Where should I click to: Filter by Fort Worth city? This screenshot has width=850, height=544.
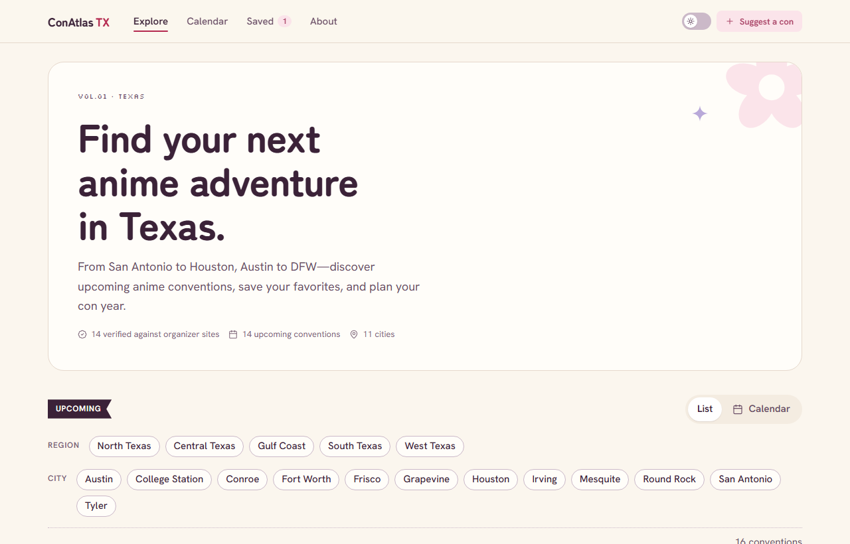[x=306, y=479]
